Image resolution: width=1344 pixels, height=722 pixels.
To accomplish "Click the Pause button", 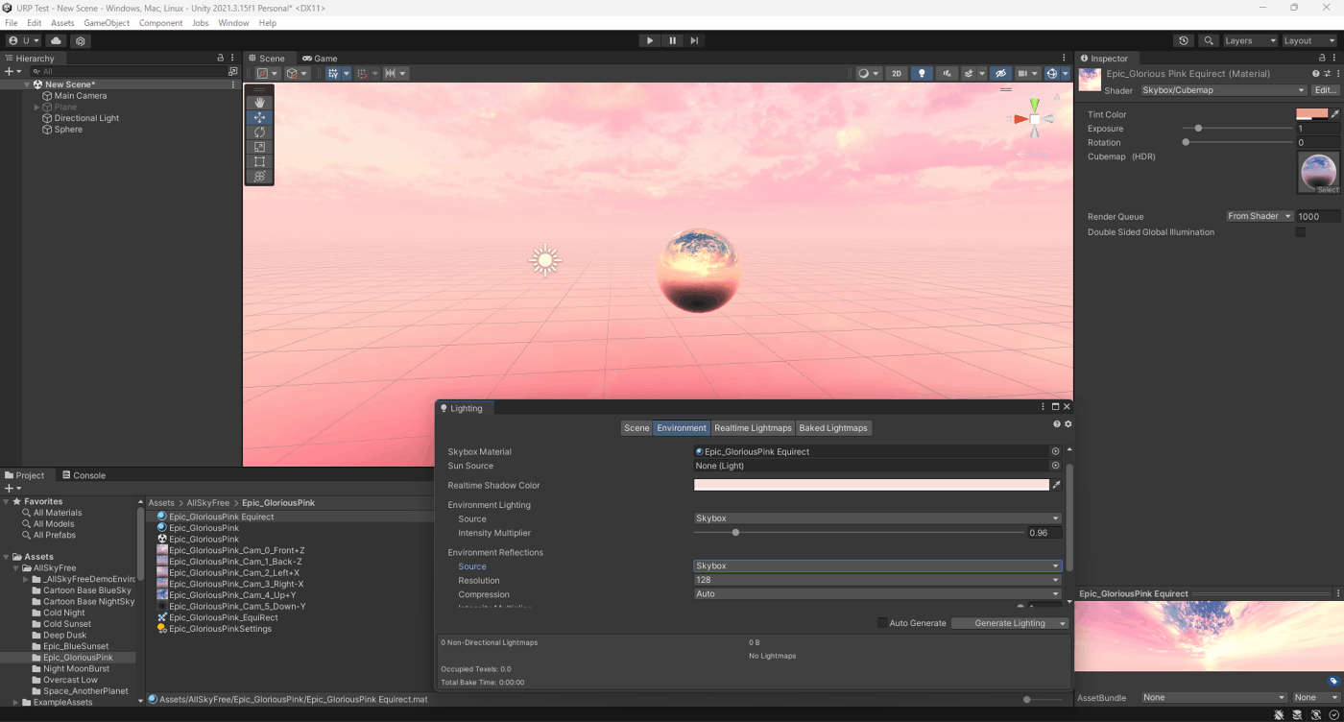I will coord(672,40).
